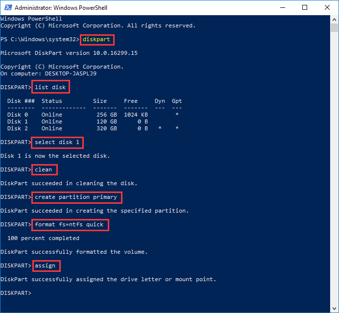Click the Disk 0 row in the disk list

93,115
